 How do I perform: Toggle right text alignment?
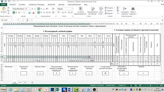[x=44, y=13]
